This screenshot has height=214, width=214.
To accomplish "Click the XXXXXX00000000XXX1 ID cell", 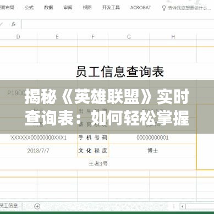I will pyautogui.click(x=39, y=138).
